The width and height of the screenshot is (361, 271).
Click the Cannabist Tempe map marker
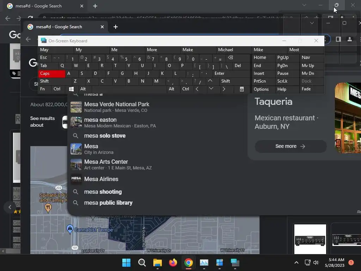click(70, 229)
